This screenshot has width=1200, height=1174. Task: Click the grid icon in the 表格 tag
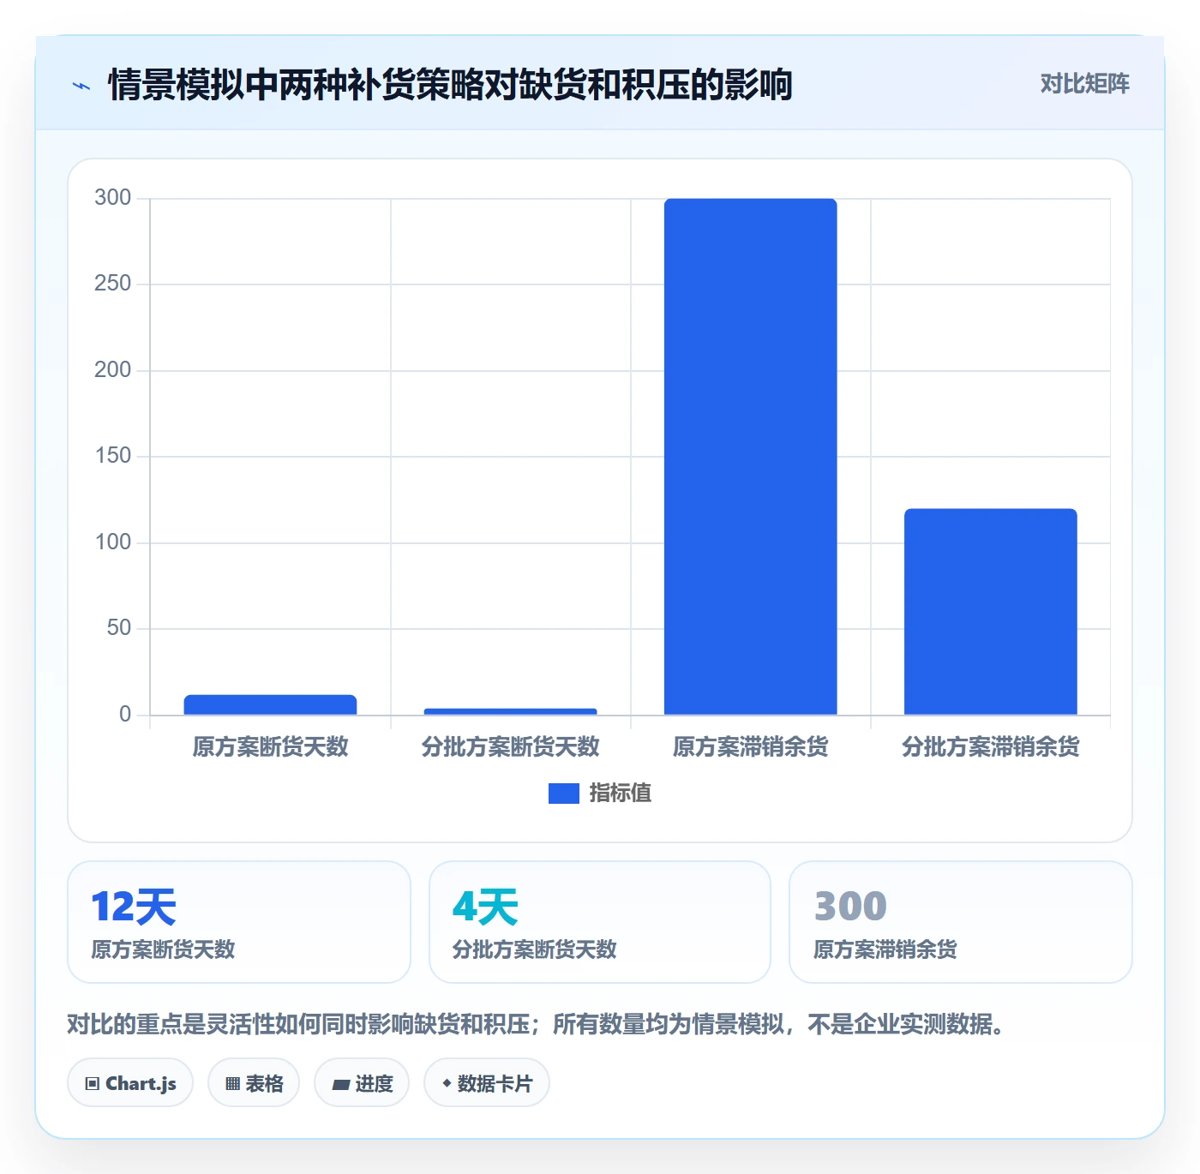click(x=232, y=1084)
